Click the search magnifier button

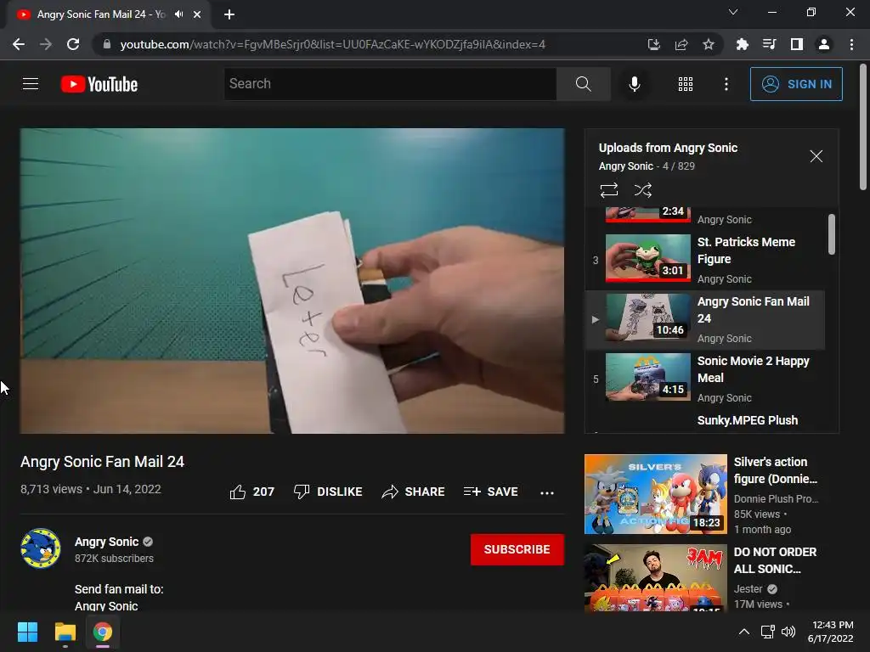pyautogui.click(x=583, y=84)
